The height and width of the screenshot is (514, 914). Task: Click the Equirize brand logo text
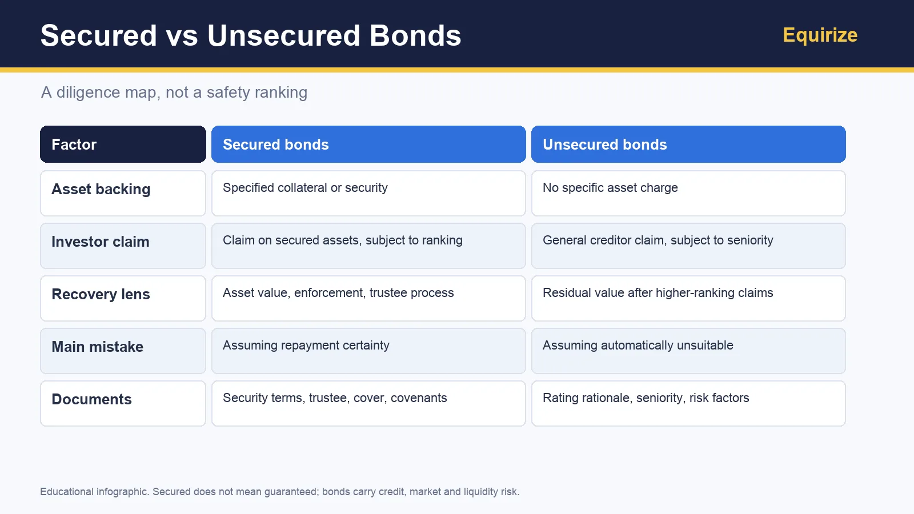[x=820, y=35]
